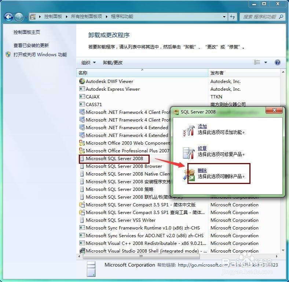Click the server thumbnail in details pane
Screen dimensions: 289x282
click(91, 269)
